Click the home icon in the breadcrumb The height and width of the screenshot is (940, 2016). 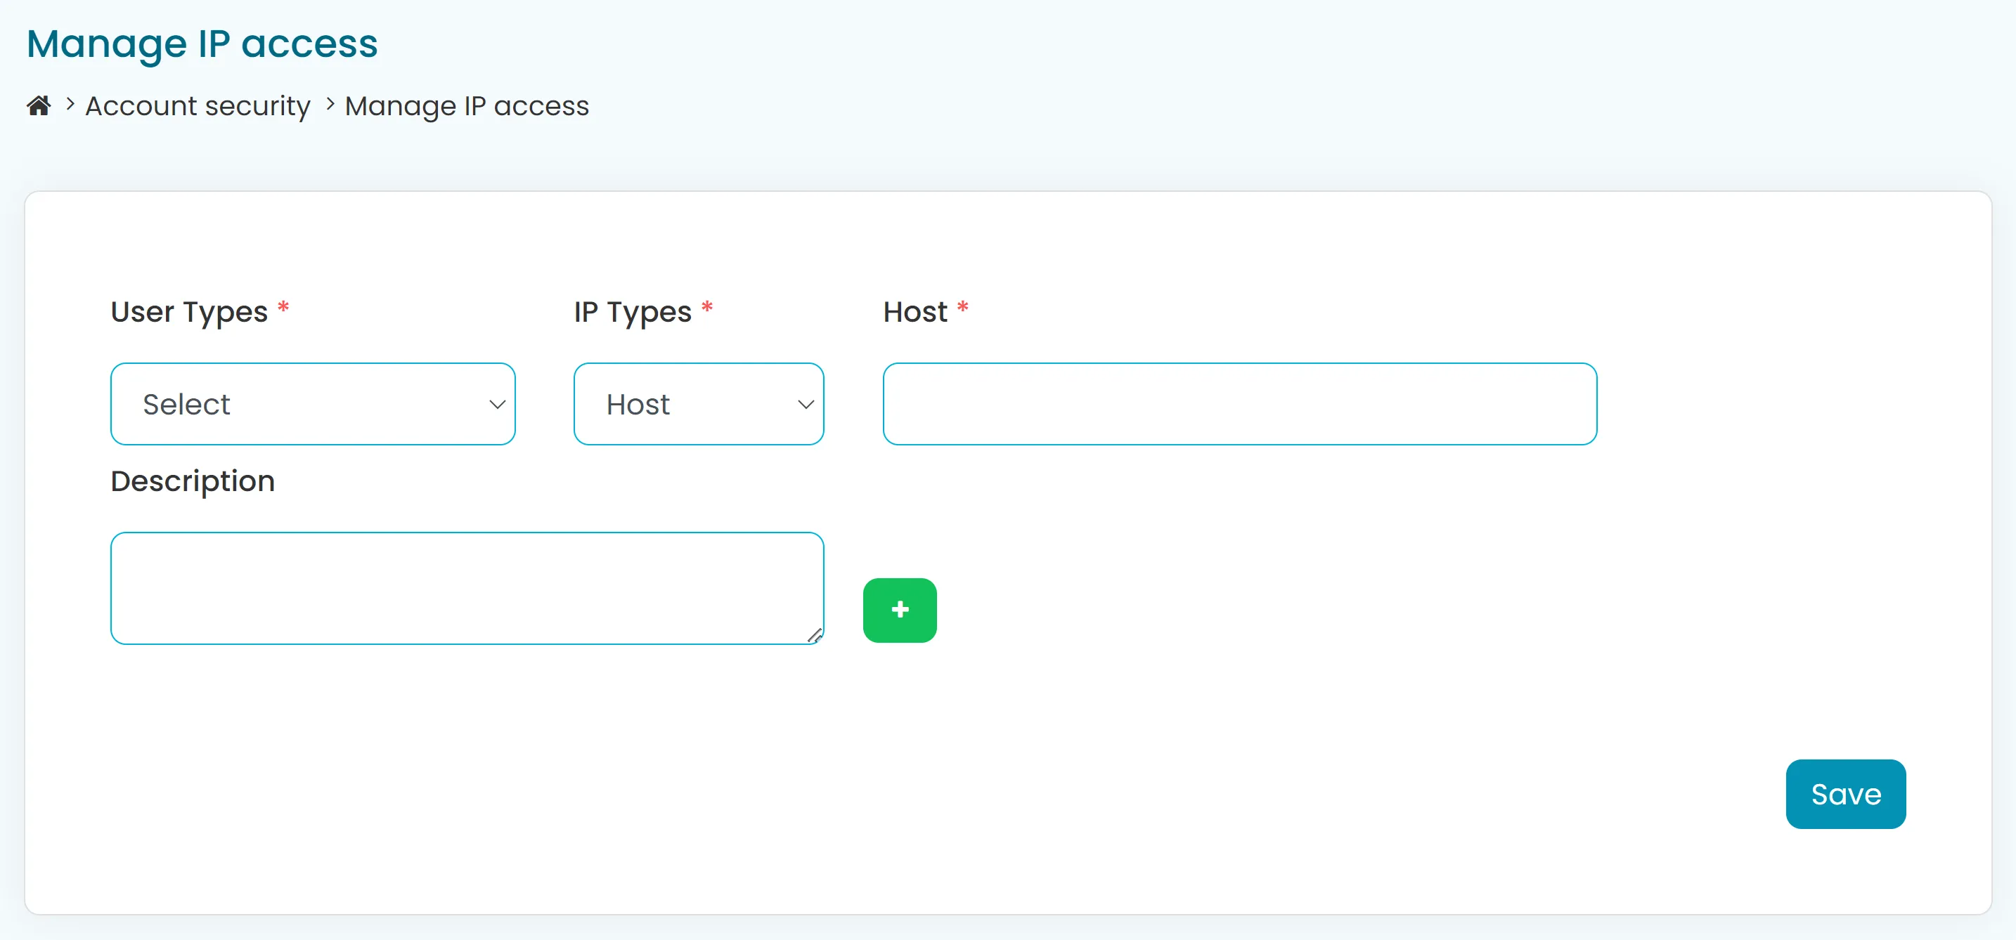(x=39, y=105)
